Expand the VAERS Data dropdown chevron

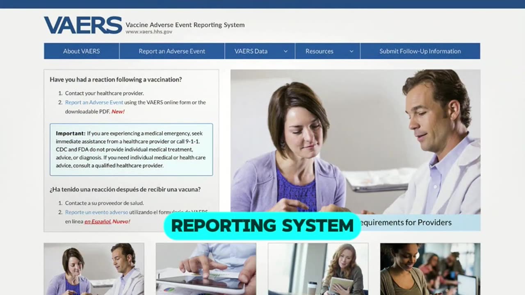pyautogui.click(x=286, y=51)
